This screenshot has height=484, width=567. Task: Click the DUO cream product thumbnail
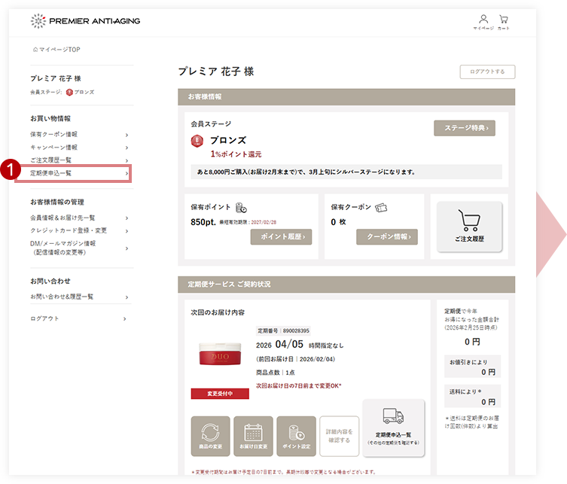click(220, 354)
